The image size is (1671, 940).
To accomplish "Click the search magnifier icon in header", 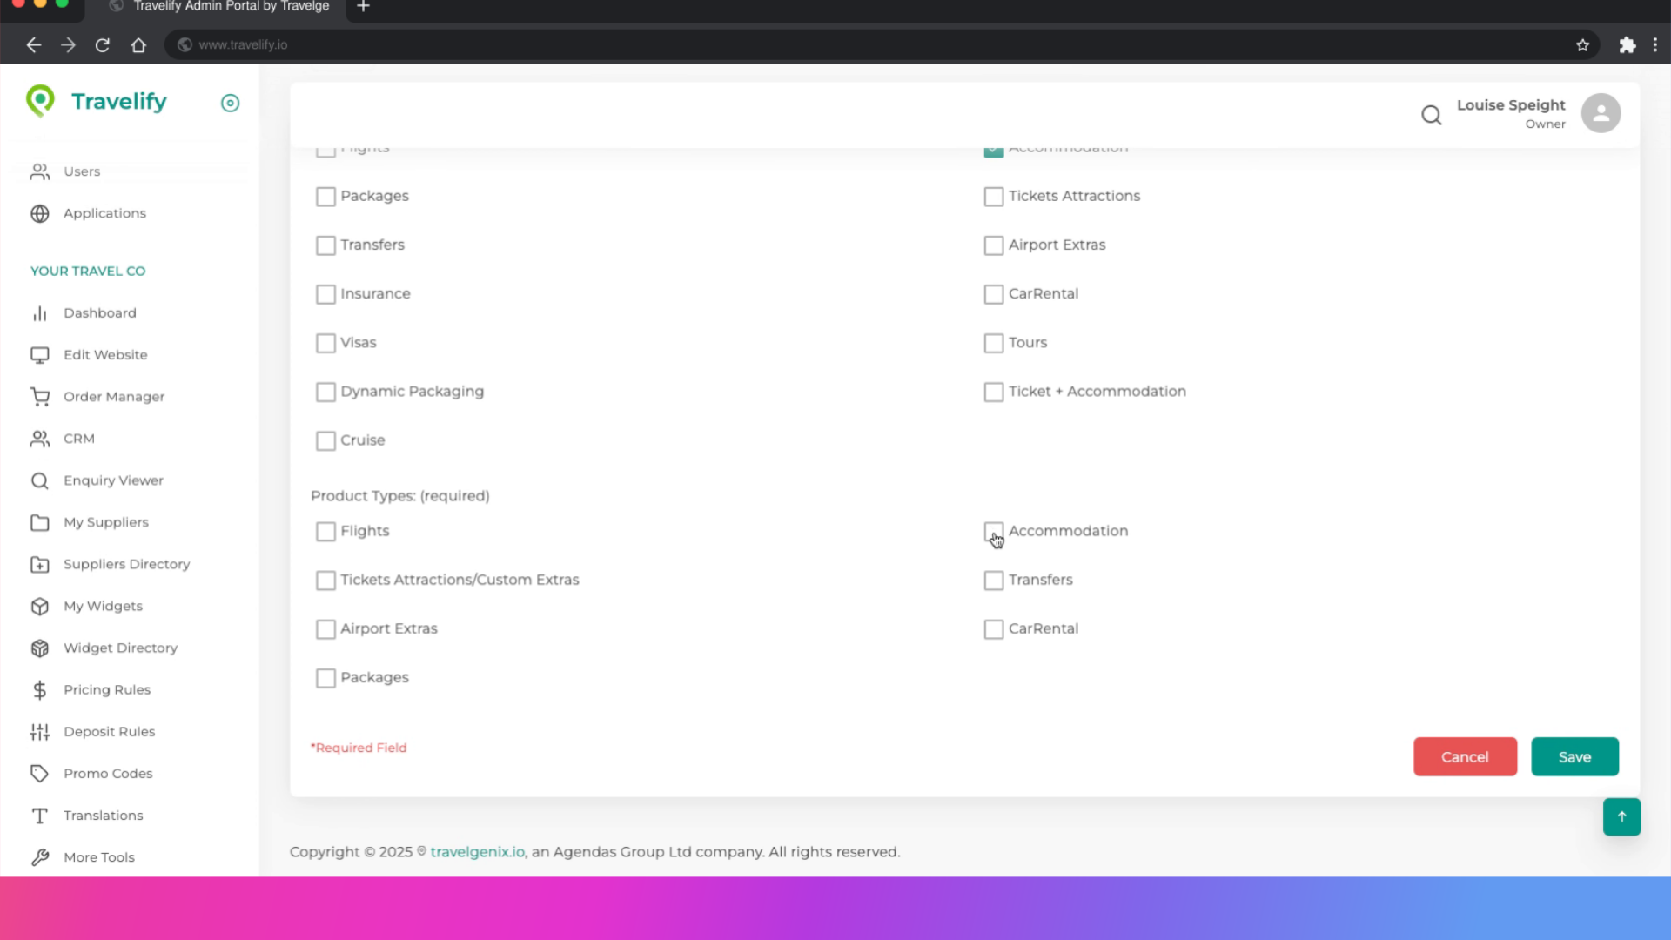I will click(x=1431, y=114).
